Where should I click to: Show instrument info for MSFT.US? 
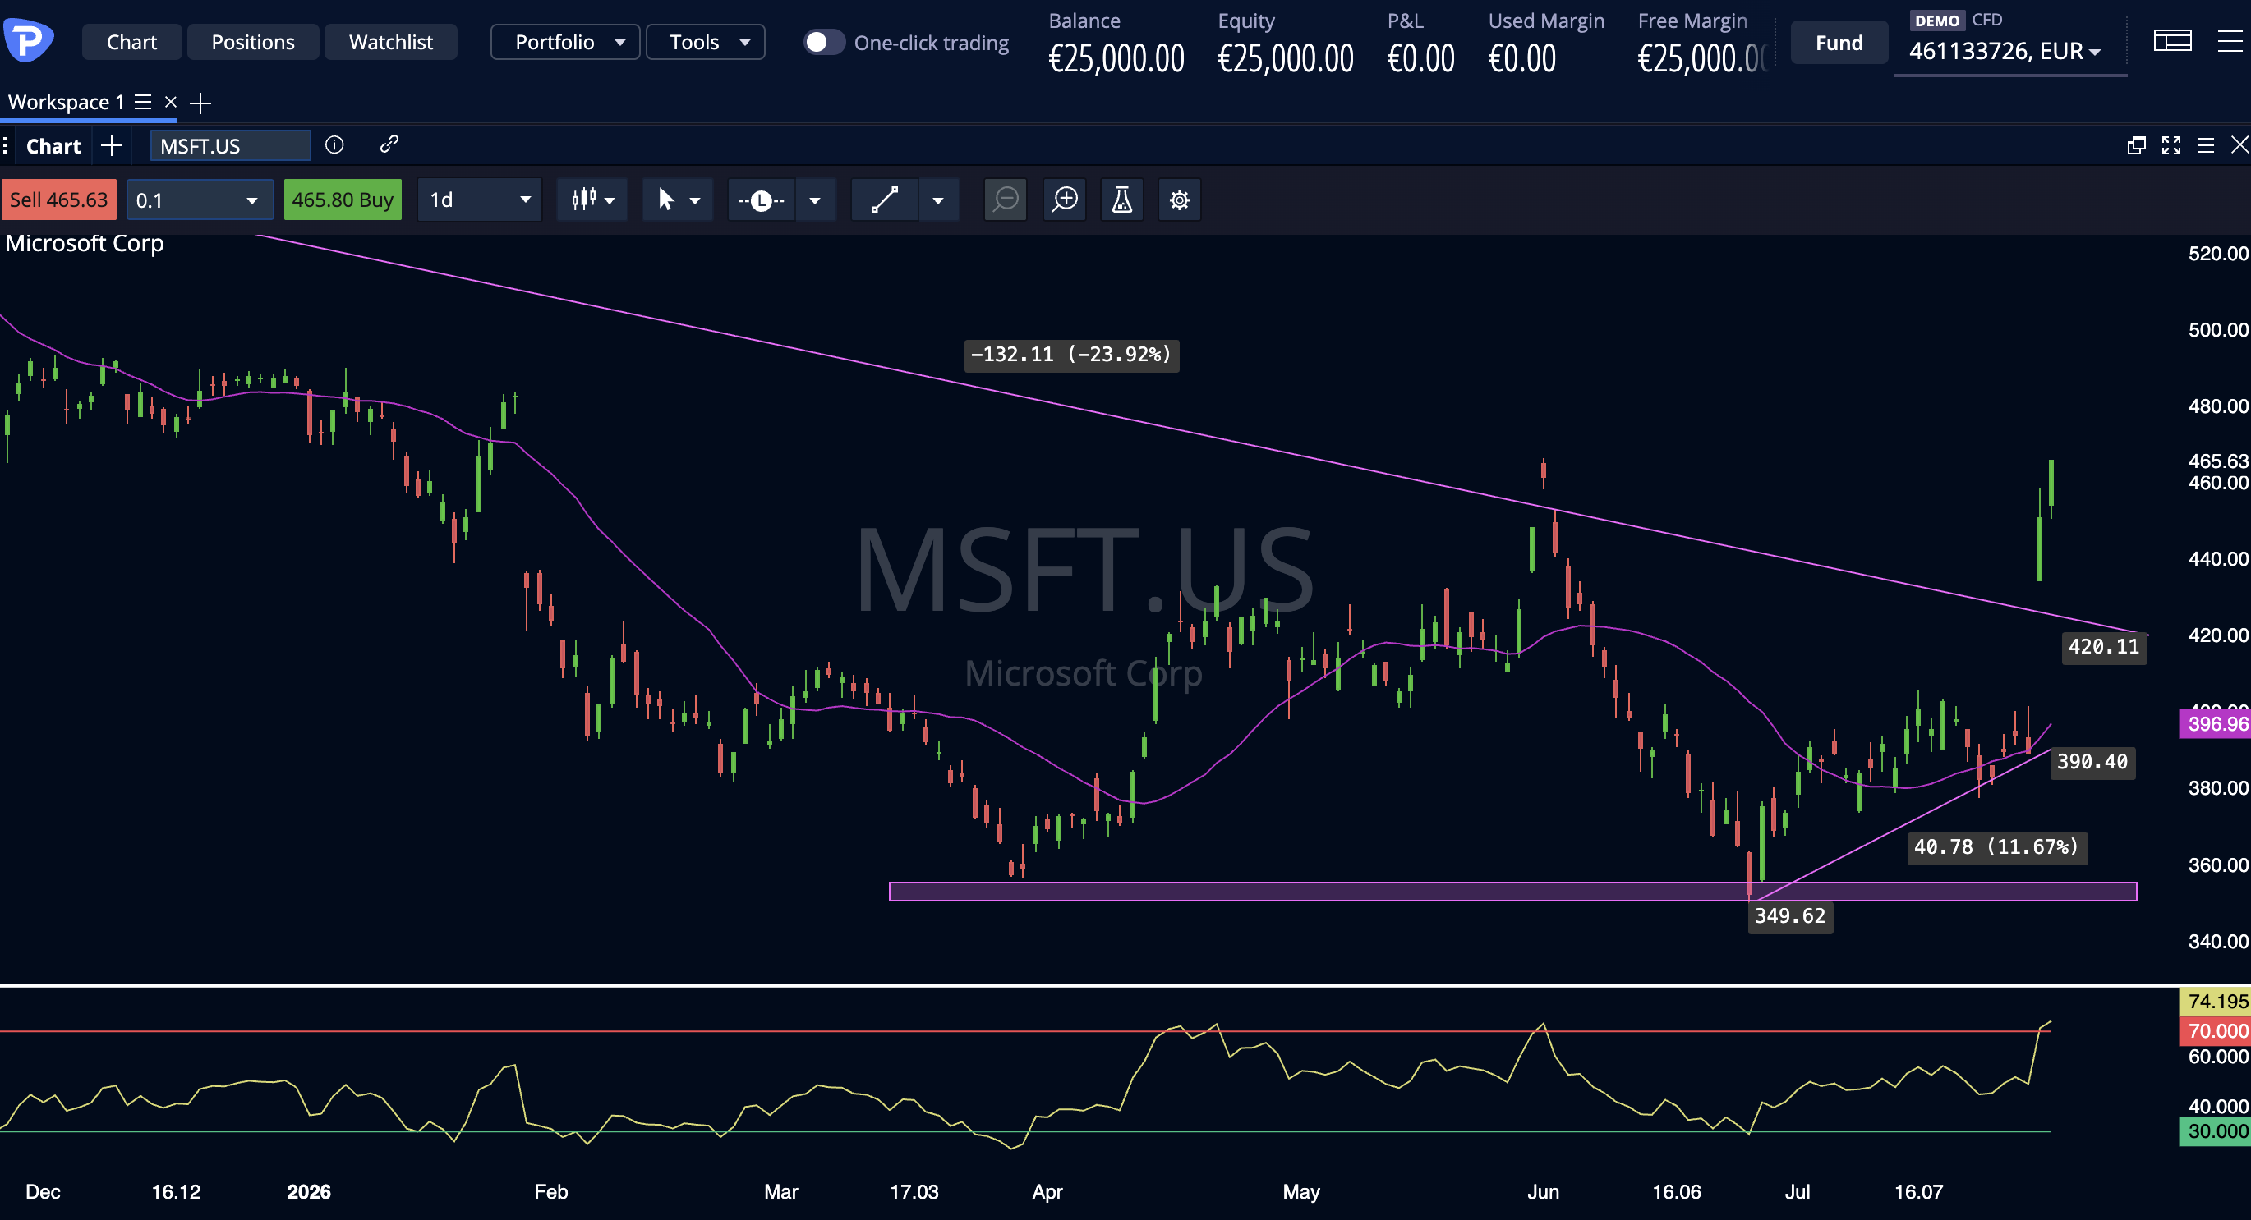(334, 145)
